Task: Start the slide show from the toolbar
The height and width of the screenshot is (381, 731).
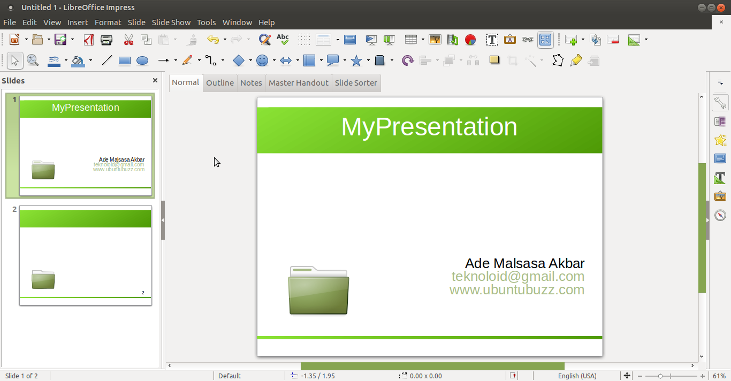Action: pyautogui.click(x=371, y=40)
